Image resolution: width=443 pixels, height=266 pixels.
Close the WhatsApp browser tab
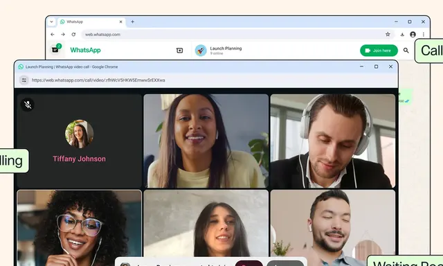click(x=121, y=21)
